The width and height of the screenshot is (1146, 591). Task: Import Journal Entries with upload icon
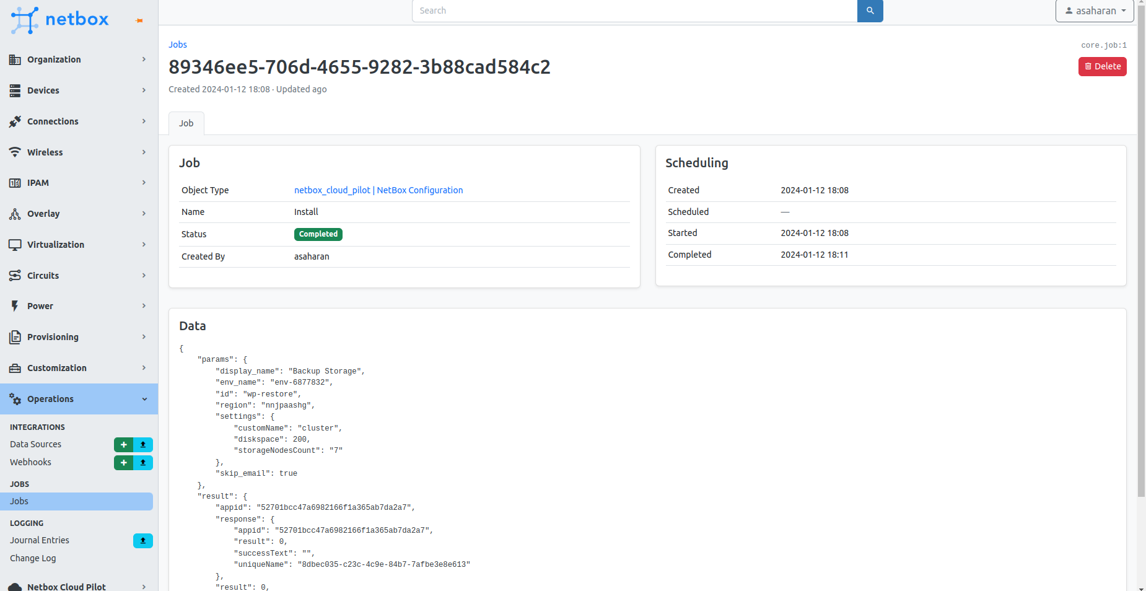coord(143,541)
